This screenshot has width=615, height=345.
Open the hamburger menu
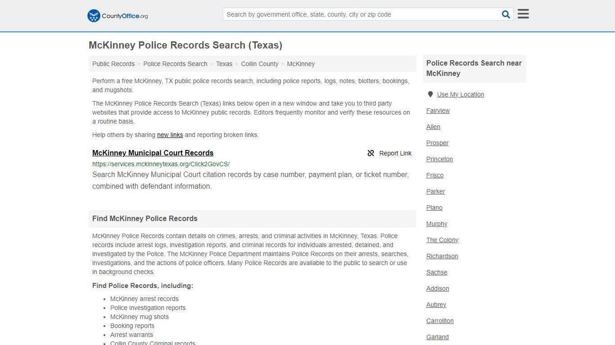(x=523, y=14)
